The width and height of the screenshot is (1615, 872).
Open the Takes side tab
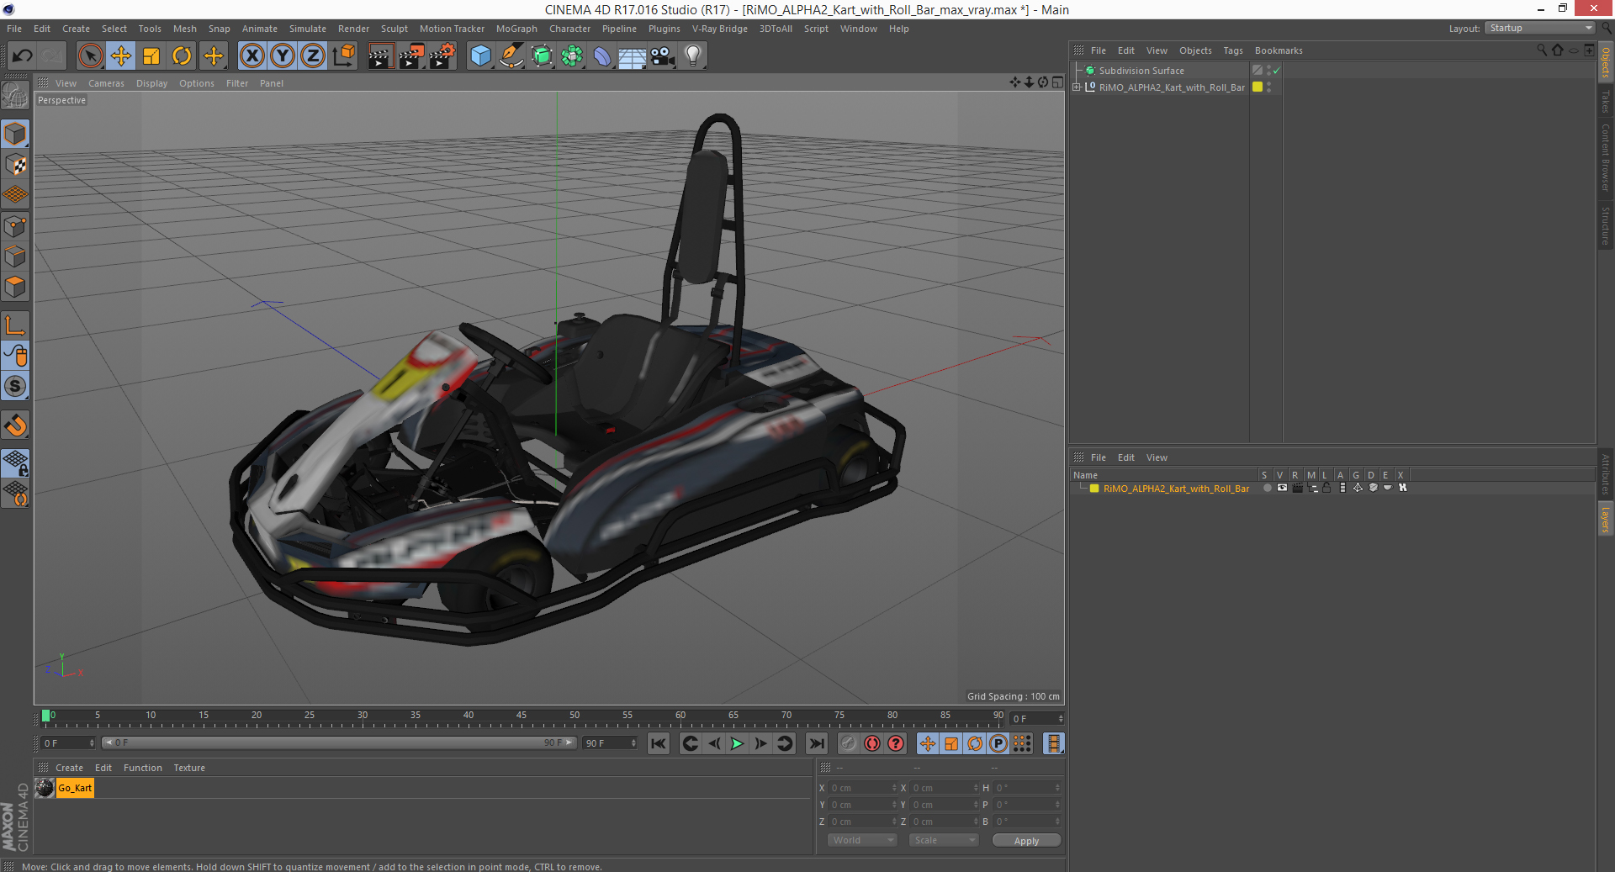pos(1605,102)
